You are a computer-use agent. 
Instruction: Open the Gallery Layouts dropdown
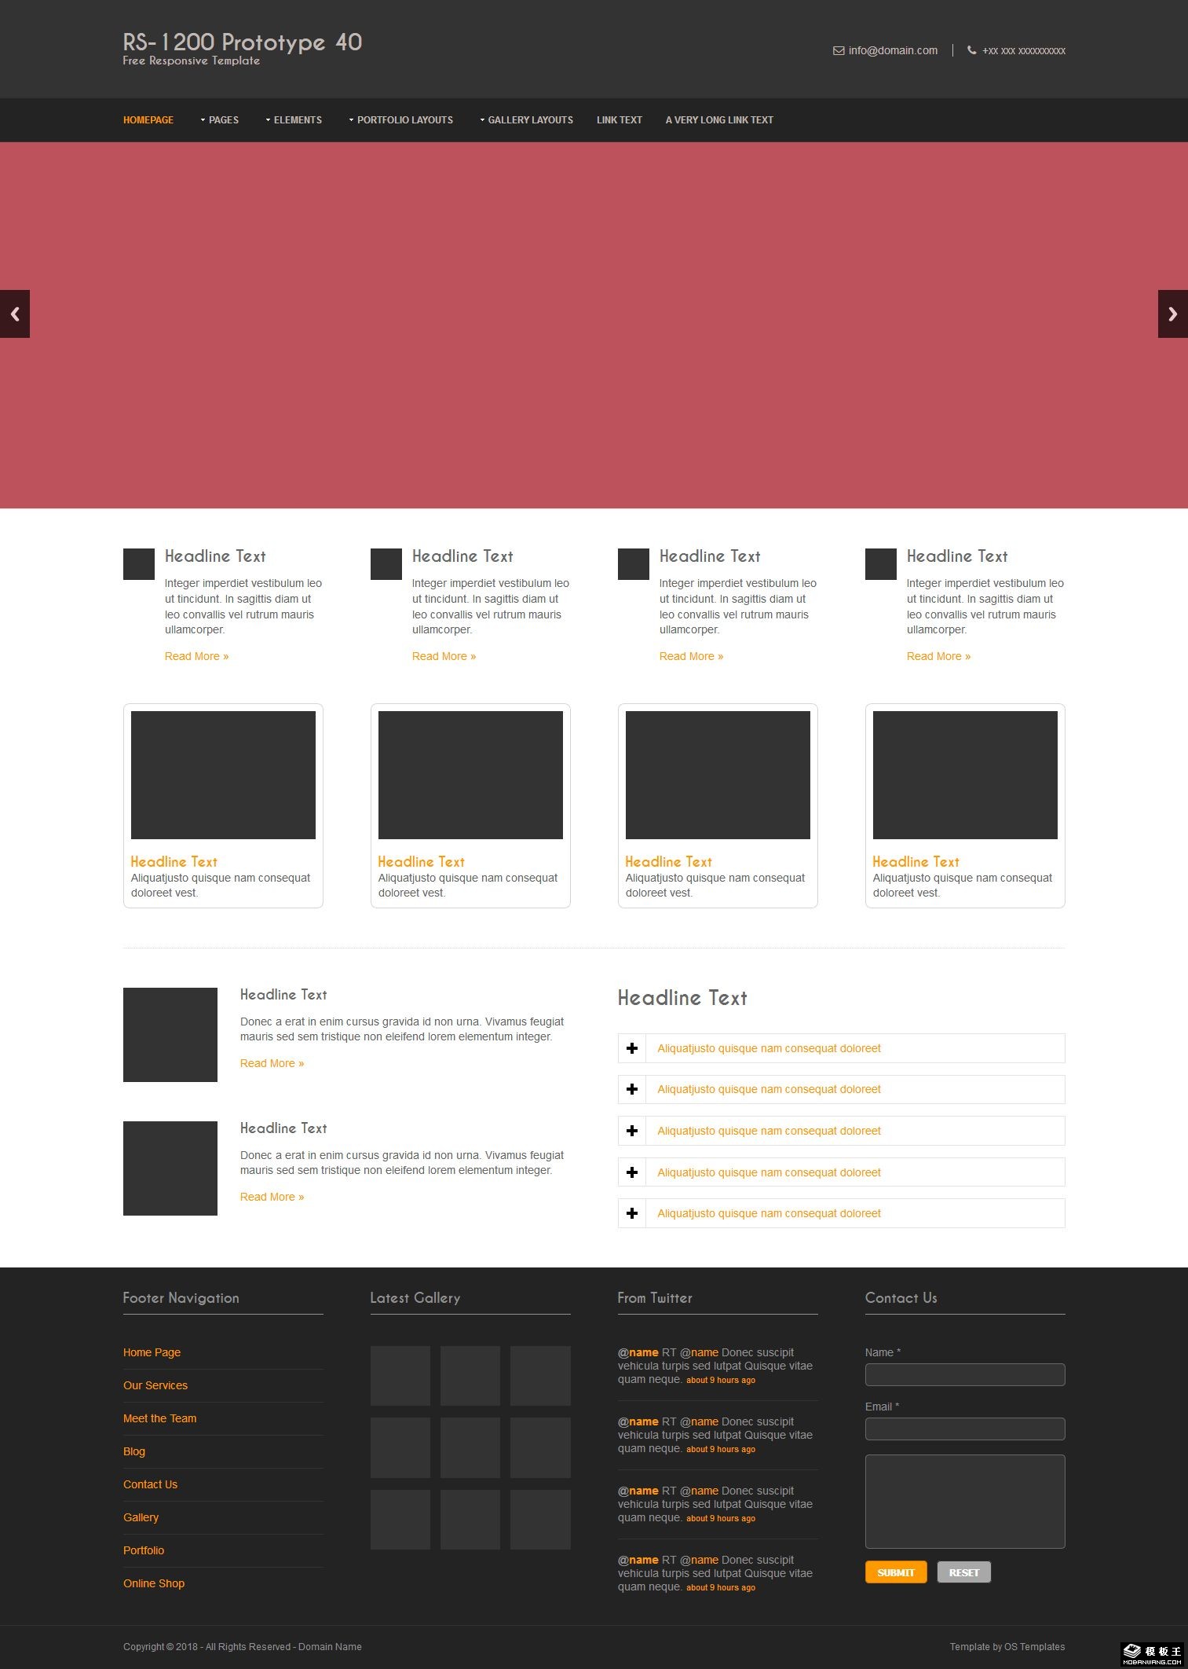tap(527, 120)
